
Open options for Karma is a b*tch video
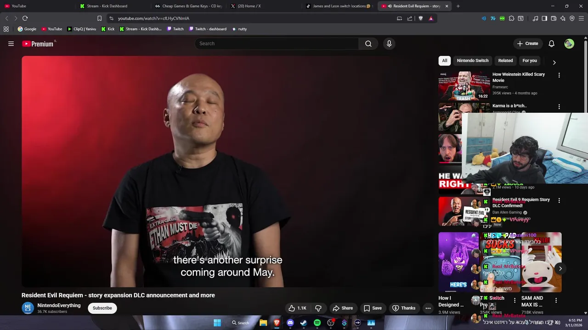559,106
